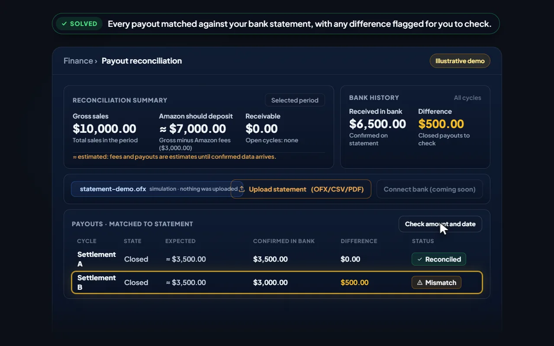Click the $6,500.00 Received in bank value
Image resolution: width=554 pixels, height=346 pixels.
[377, 124]
